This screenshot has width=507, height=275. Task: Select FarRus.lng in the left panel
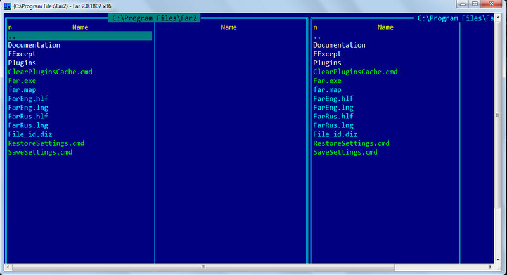(x=28, y=125)
